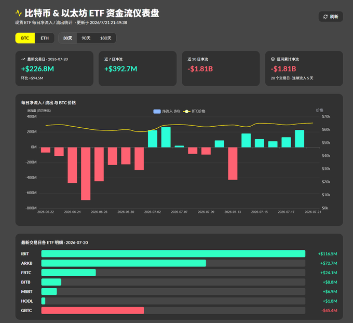Click the 2026-07-02 x-axis date label
The width and height of the screenshot is (353, 323).
(x=153, y=212)
